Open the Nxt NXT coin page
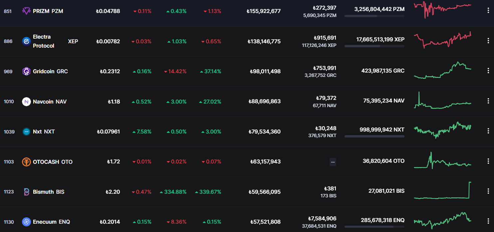This screenshot has height=232, width=494. click(x=44, y=131)
